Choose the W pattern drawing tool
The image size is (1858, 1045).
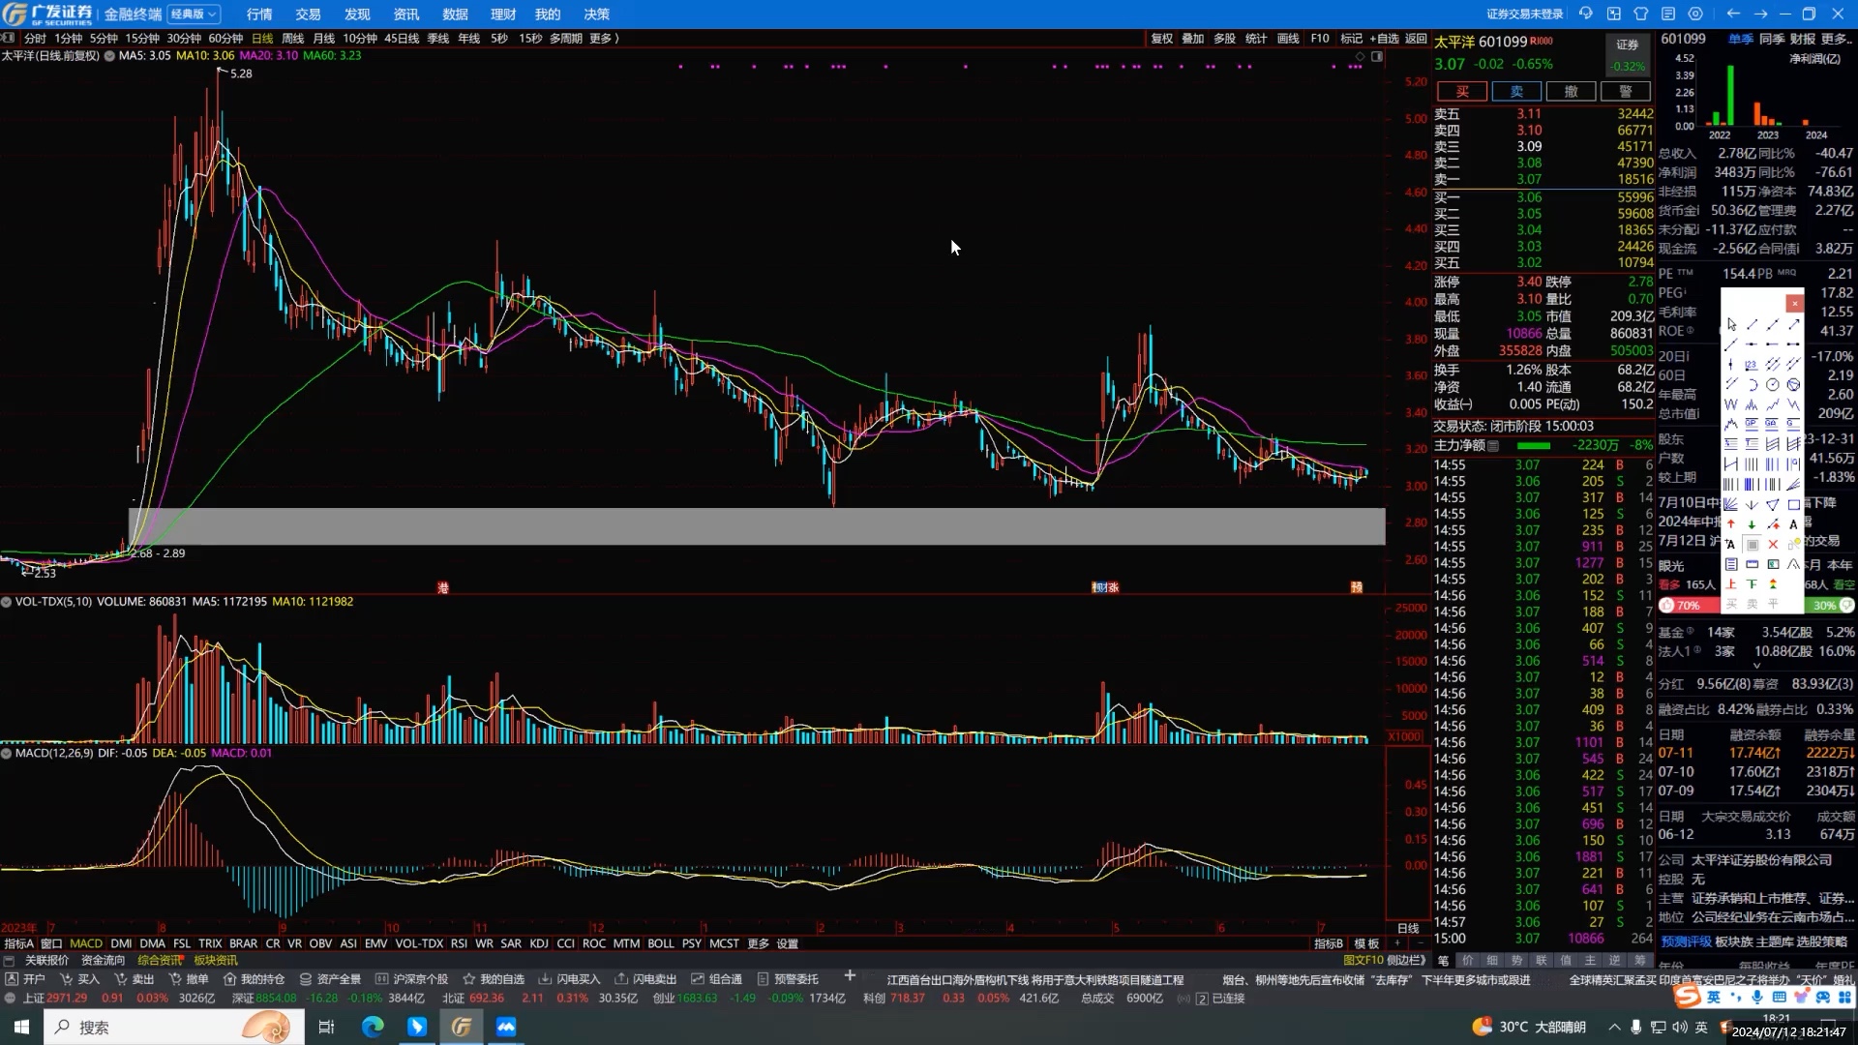1731,404
